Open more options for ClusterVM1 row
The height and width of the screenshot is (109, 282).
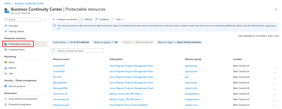(274, 66)
